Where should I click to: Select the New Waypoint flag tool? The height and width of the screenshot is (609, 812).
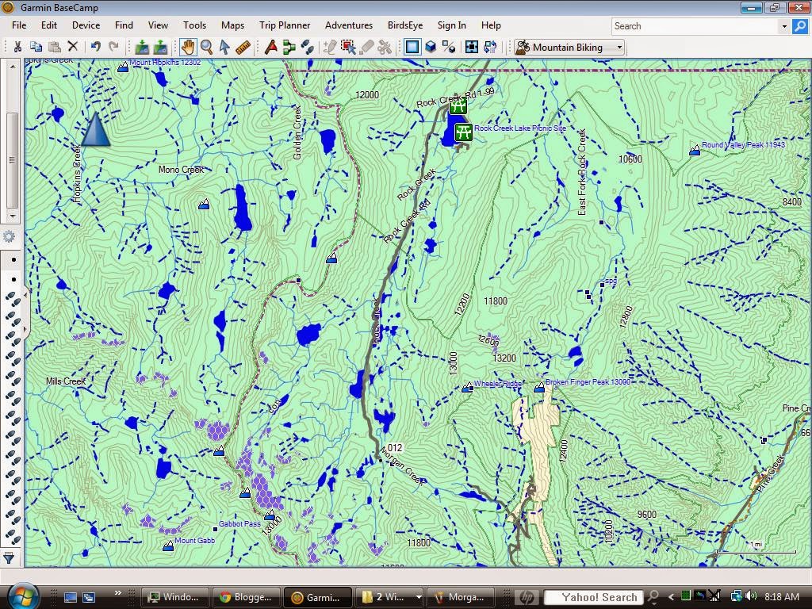coord(270,47)
